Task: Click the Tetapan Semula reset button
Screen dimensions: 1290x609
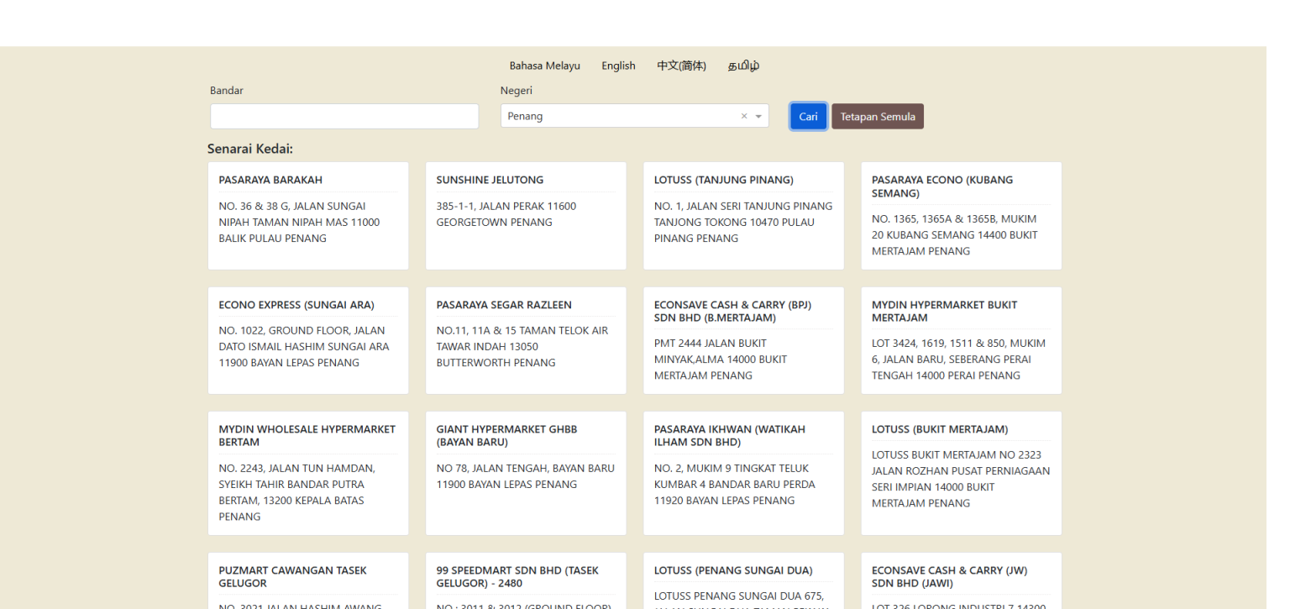Action: [x=877, y=117]
